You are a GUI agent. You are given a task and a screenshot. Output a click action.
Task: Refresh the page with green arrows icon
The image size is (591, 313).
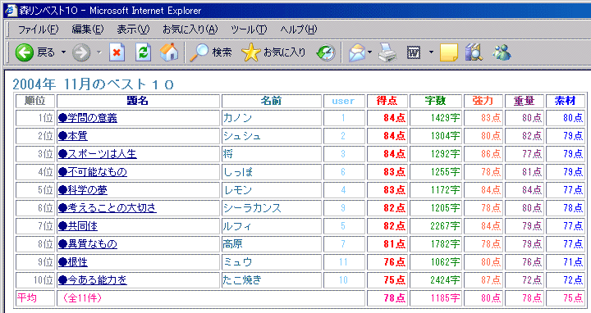point(143,52)
